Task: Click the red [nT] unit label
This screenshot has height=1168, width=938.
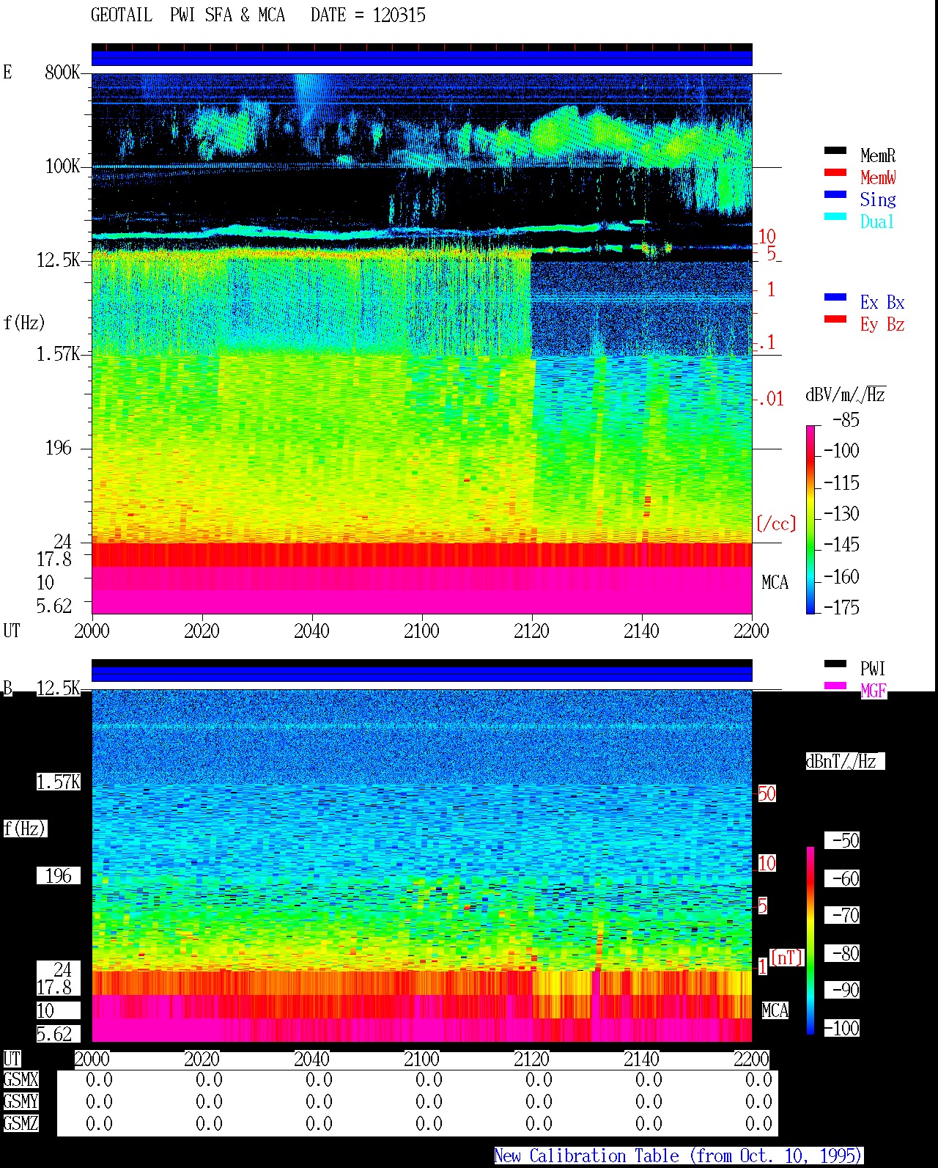Action: [x=787, y=958]
